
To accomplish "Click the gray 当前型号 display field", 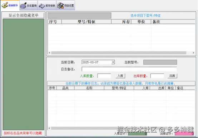I will pyautogui.click(x=160, y=62).
